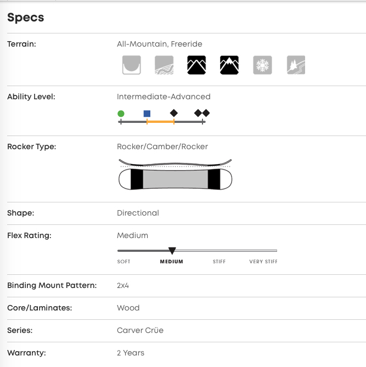
Task: Click the bold MEDIUM flex label
Action: (171, 262)
